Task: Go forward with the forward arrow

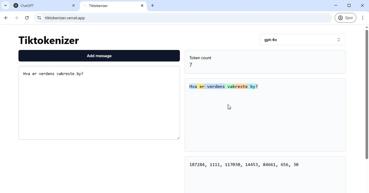Action: (17, 18)
